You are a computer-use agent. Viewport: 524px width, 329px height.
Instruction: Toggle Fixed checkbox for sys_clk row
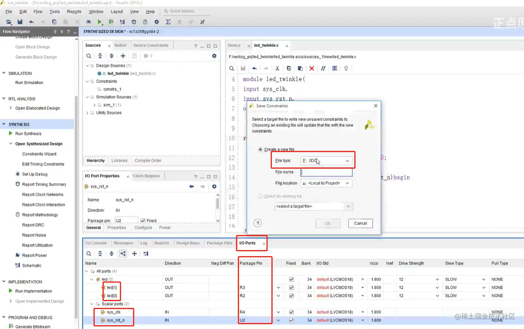291,312
